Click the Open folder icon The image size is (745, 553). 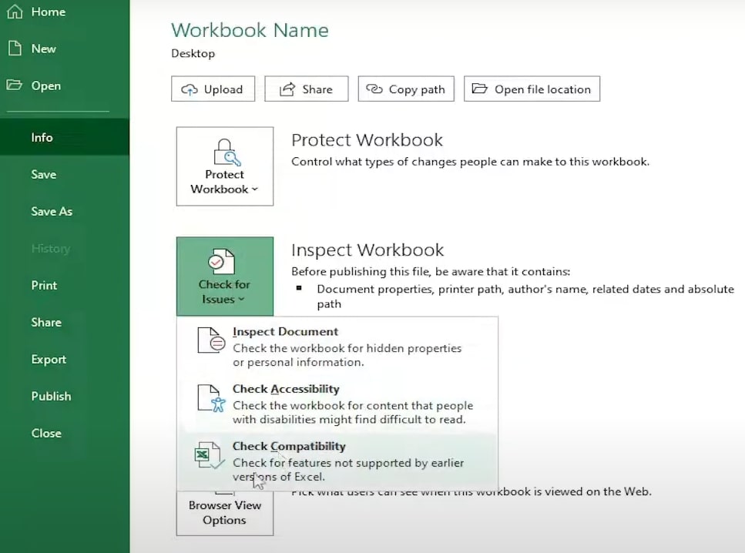click(14, 85)
